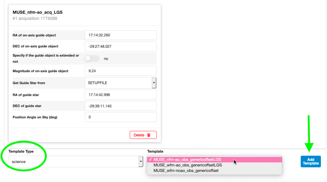Select MUSE_nfm-ao_obs_genericoffsetLGS template option
Image resolution: width=327 pixels, height=182 pixels.
pos(215,159)
